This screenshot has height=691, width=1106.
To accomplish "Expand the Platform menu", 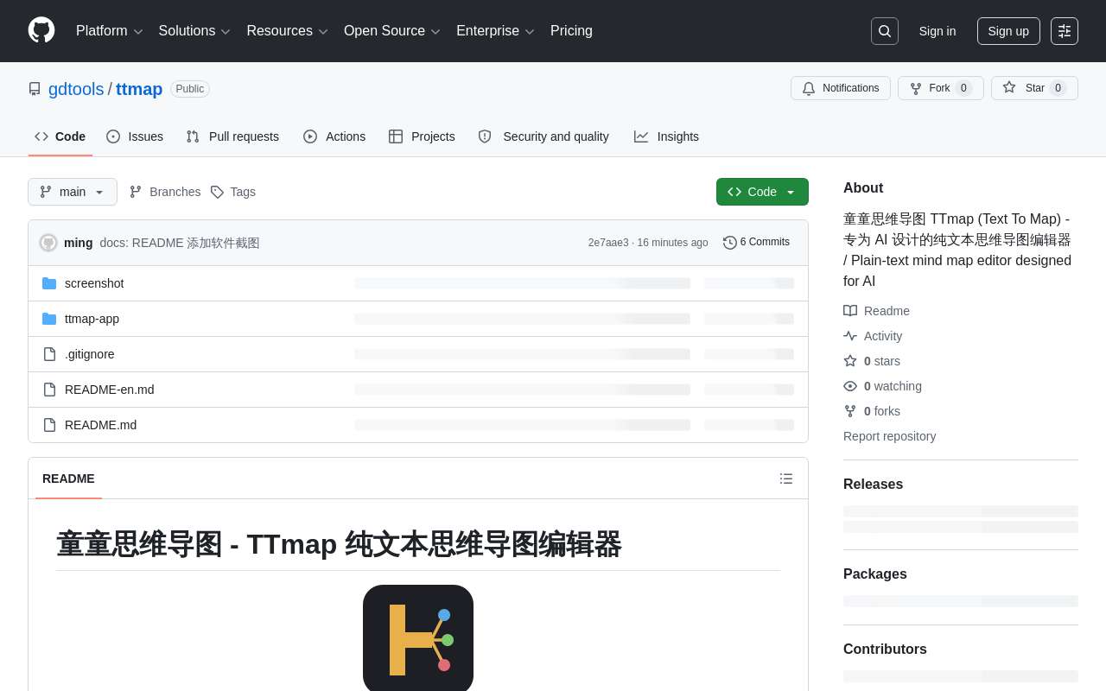I will tap(109, 31).
